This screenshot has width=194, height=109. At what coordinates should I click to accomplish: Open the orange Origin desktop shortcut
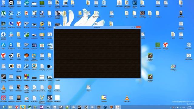50,87
